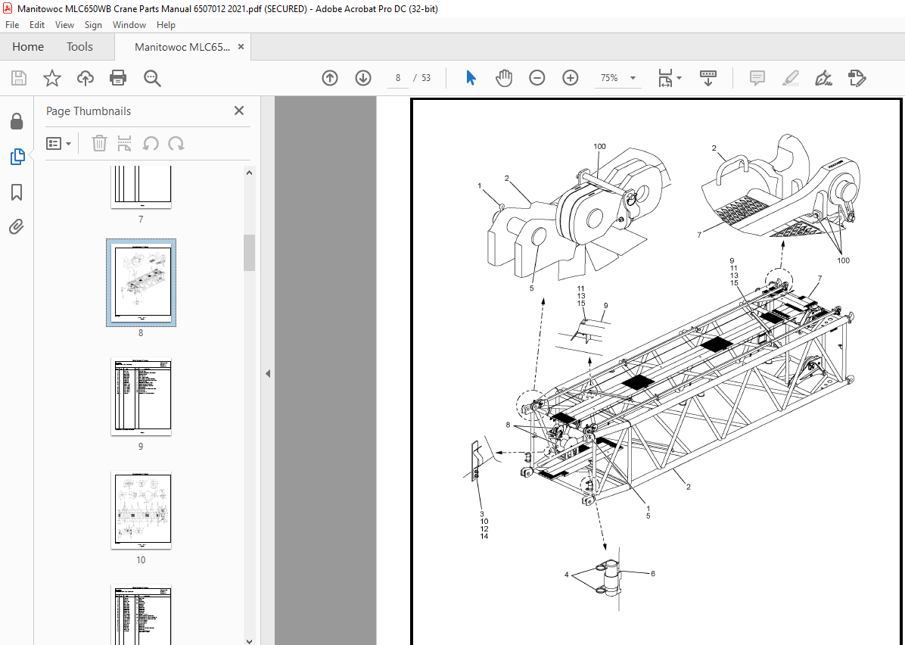Delete selected page thumbnail

click(x=99, y=143)
